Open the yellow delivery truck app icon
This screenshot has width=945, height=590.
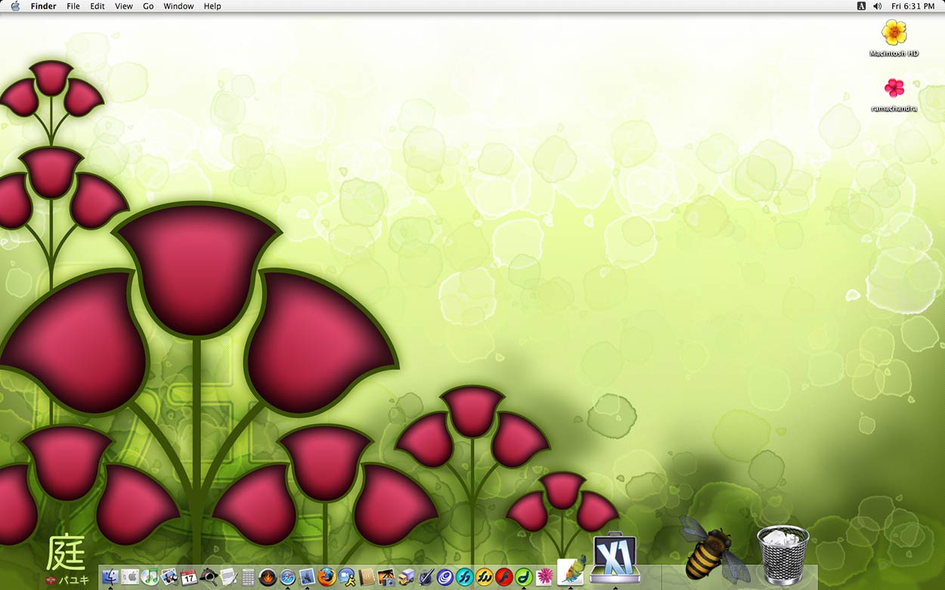click(x=406, y=577)
